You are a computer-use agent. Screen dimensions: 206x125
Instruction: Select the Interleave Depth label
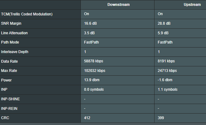coord(14,52)
